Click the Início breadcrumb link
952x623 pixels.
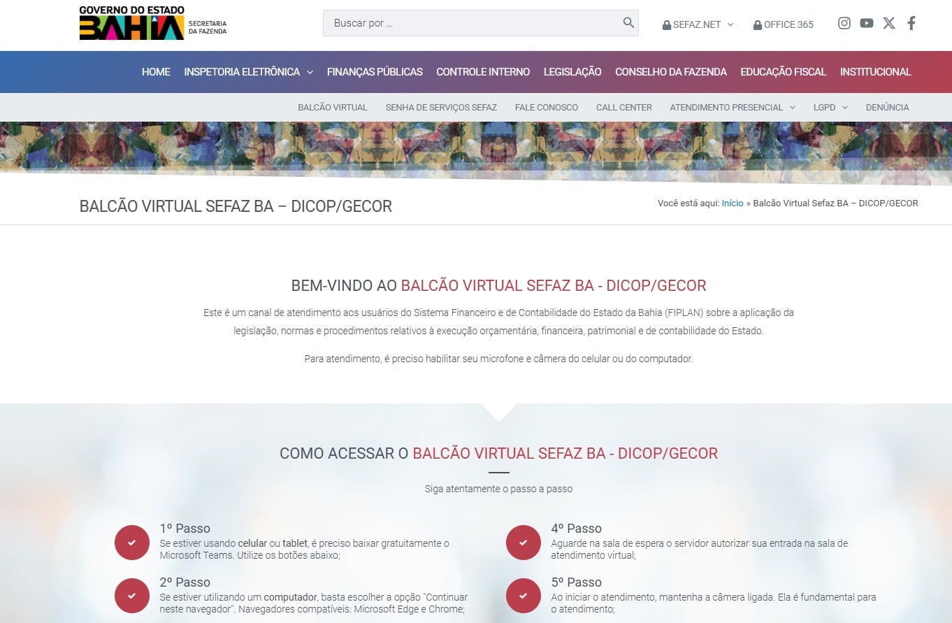[x=732, y=203]
